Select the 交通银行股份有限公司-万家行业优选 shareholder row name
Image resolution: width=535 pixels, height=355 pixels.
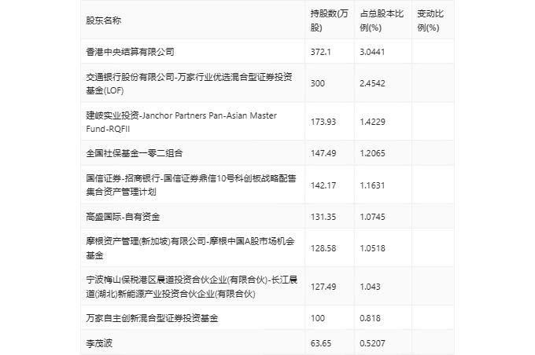(189, 83)
